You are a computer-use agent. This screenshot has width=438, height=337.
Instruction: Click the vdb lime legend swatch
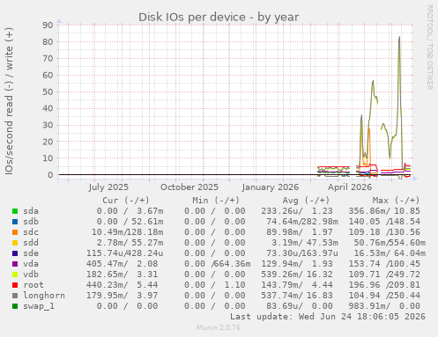[15, 275]
